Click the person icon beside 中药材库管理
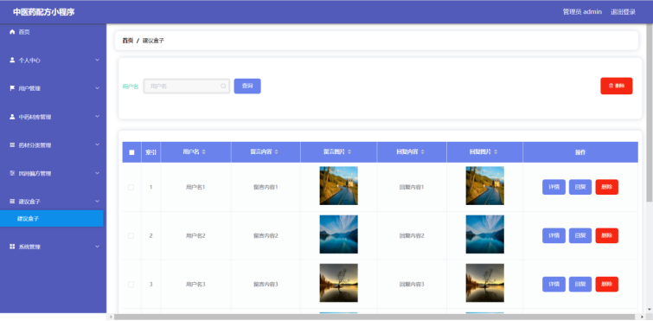Image resolution: width=653 pixels, height=321 pixels. point(12,117)
